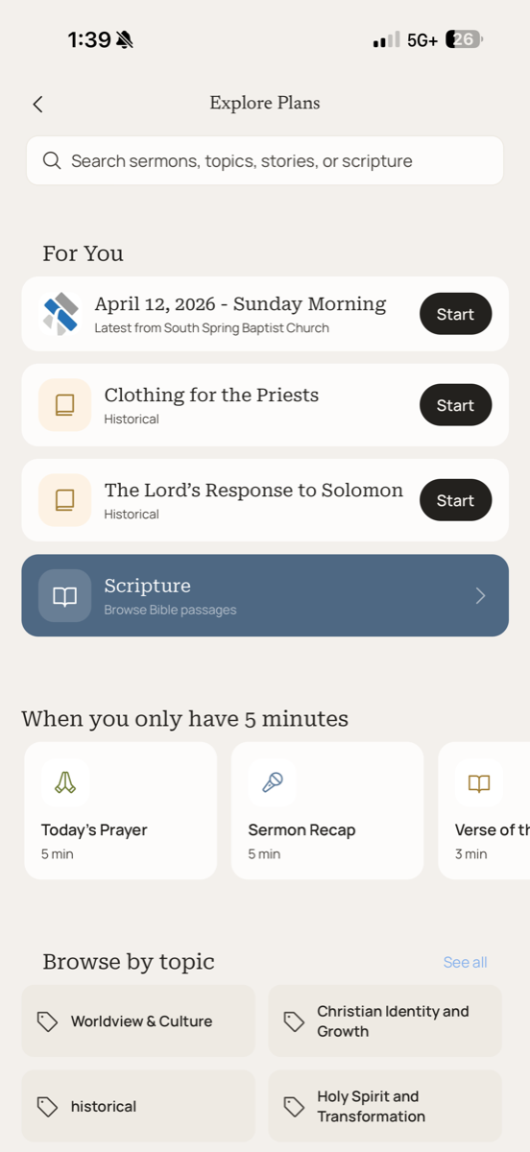Viewport: 530px width, 1152px height.
Task: Tap the open Bible icon on Scripture card
Action: point(64,596)
